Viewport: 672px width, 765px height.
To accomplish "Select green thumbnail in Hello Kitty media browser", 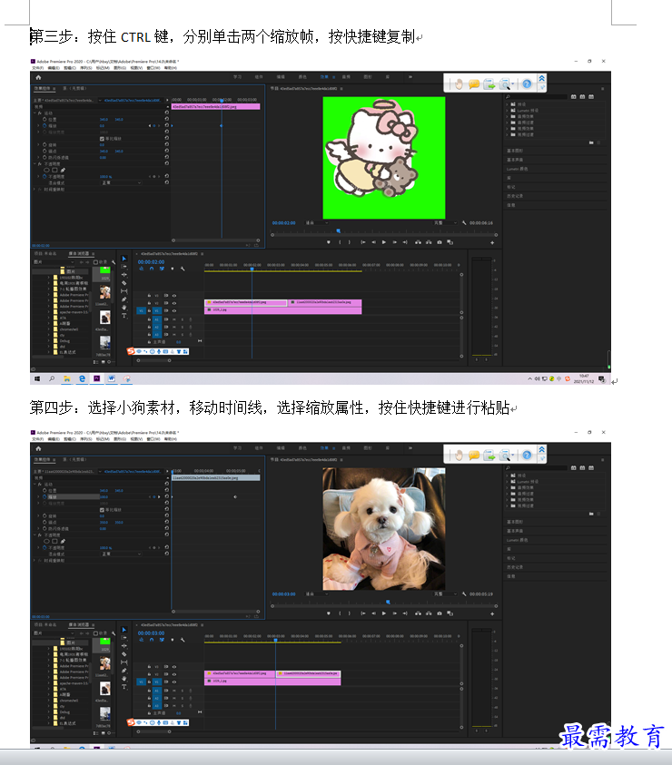I will [x=105, y=270].
